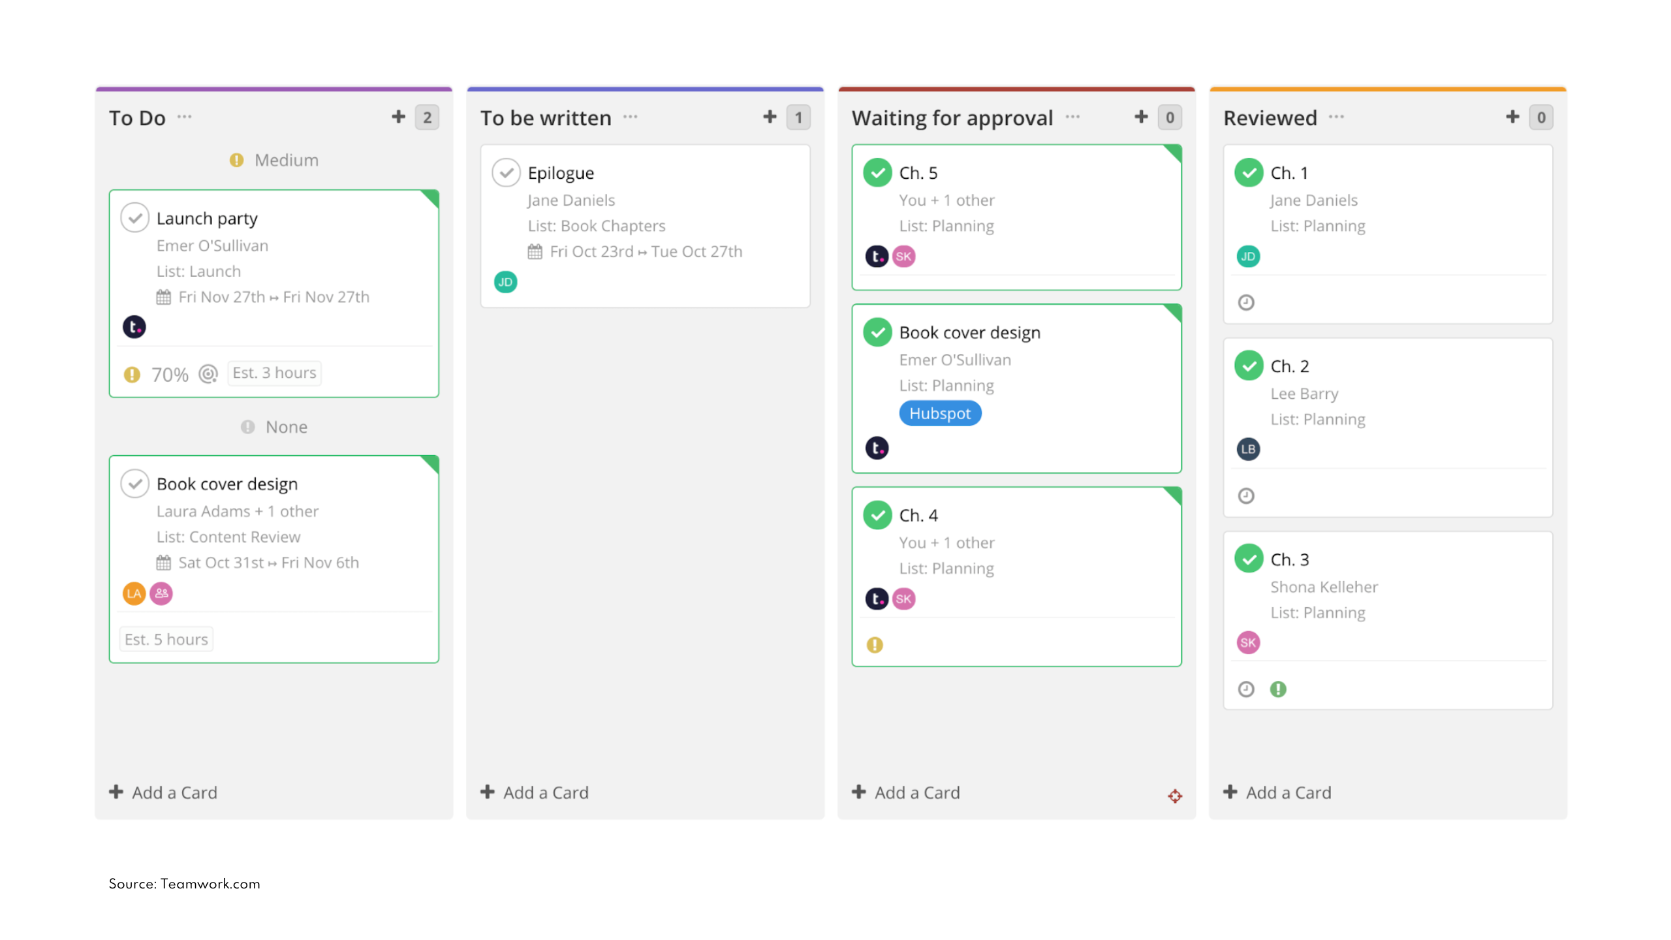Click the 70% progress value on Launch party

170,375
